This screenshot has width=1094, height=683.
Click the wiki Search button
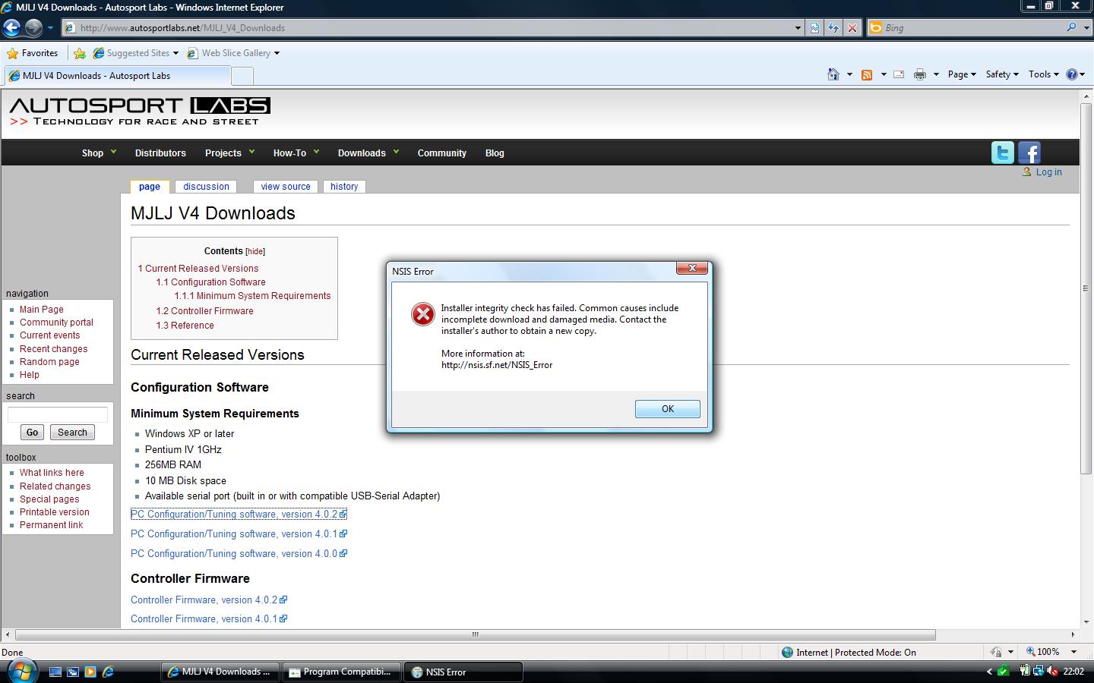pyautogui.click(x=72, y=433)
